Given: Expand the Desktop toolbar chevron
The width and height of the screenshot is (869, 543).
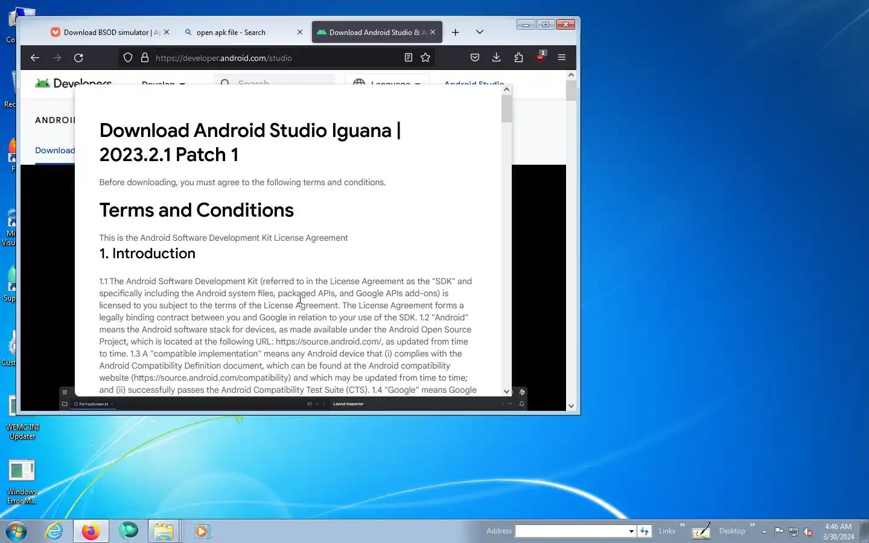Looking at the screenshot, I should (753, 525).
